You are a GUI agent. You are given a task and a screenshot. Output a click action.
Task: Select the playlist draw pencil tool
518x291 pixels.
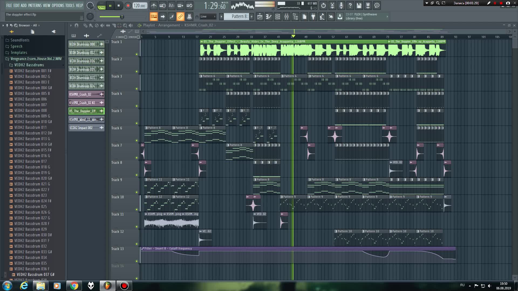(x=85, y=25)
